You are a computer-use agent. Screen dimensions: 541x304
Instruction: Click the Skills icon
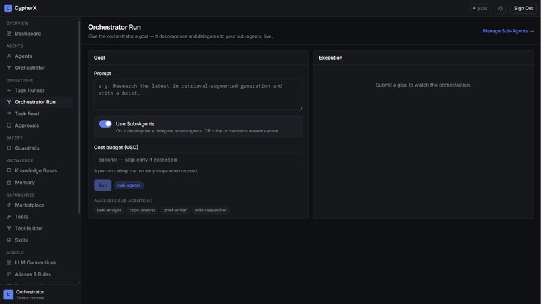pos(9,240)
